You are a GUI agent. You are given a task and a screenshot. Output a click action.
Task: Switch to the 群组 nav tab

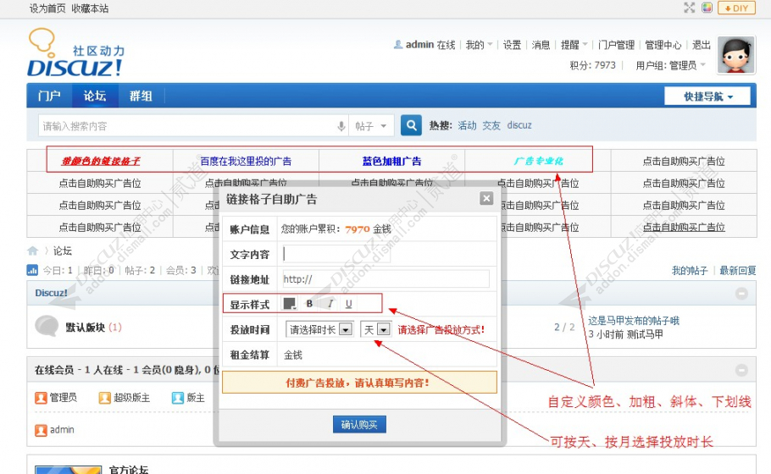(141, 96)
